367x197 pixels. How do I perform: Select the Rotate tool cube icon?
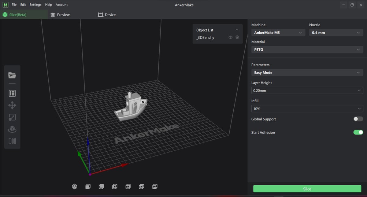[12, 129]
